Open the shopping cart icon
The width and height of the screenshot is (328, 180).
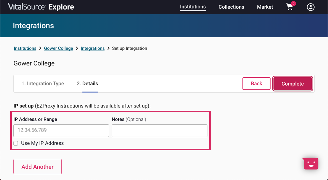click(x=289, y=7)
